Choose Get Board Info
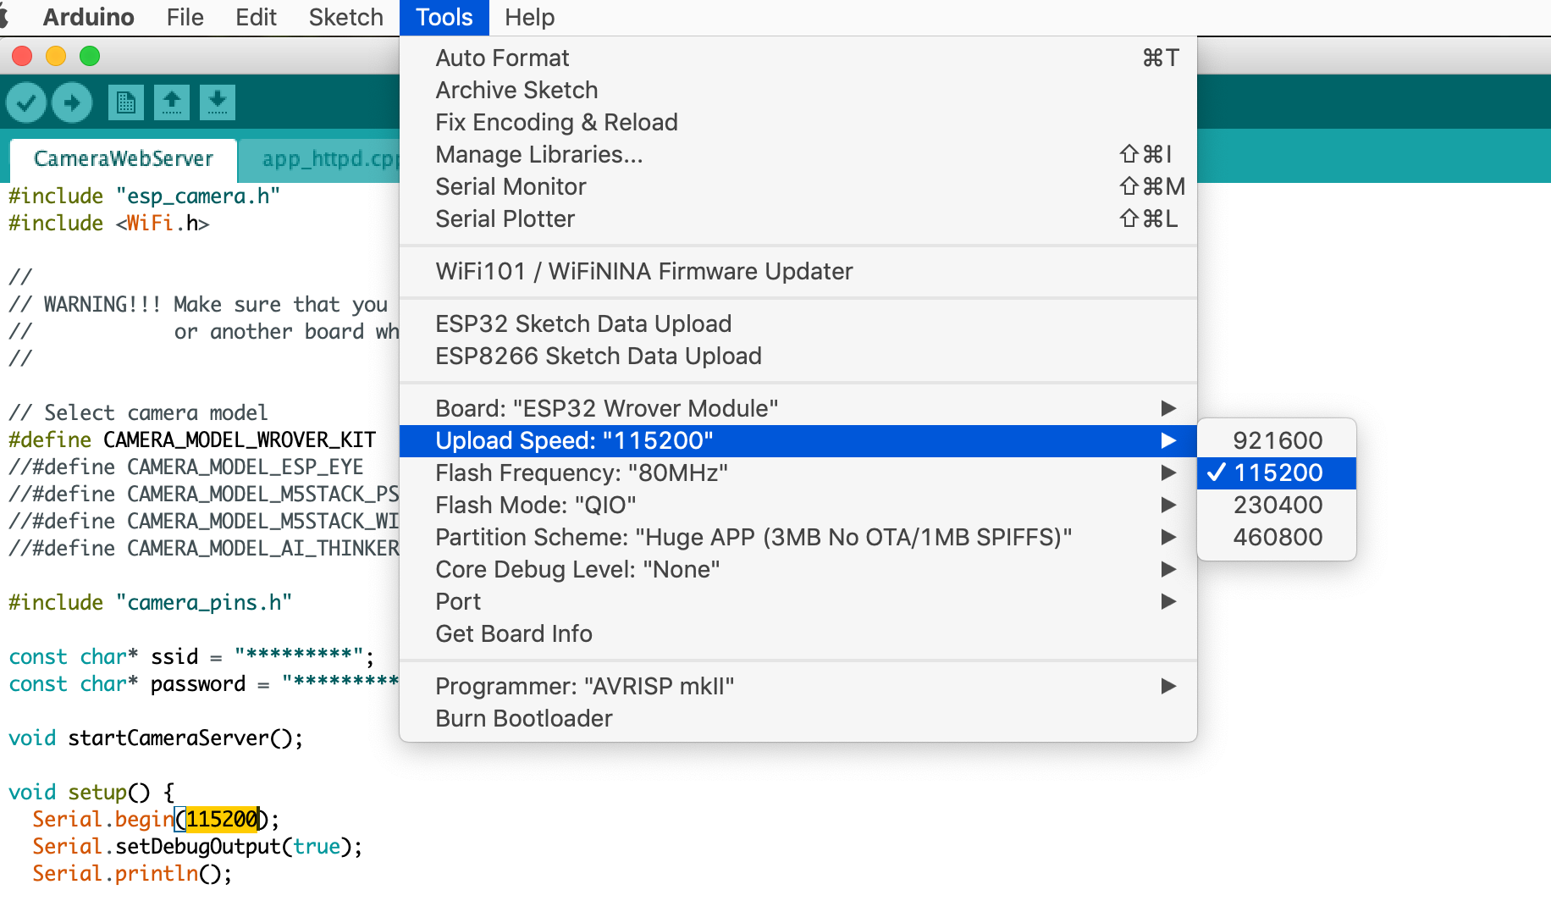Viewport: 1551px width, 901px height. (x=798, y=633)
